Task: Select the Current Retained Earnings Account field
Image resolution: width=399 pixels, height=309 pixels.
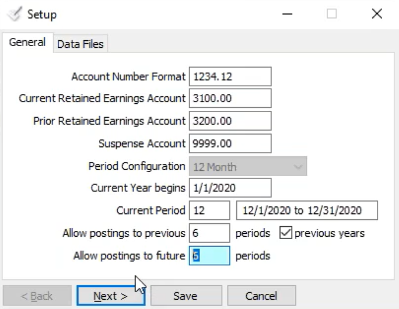Action: [x=230, y=99]
